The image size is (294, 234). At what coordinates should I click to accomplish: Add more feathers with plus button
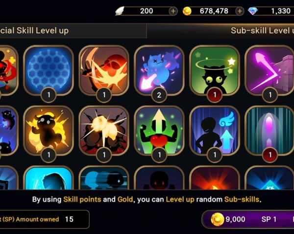point(173,11)
